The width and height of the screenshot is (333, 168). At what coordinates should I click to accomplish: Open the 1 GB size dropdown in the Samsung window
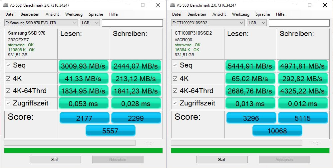90,23
